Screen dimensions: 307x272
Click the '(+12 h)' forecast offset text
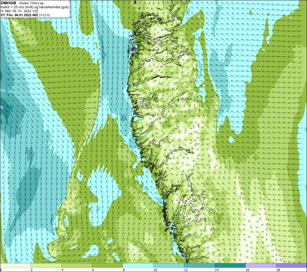coord(45,15)
